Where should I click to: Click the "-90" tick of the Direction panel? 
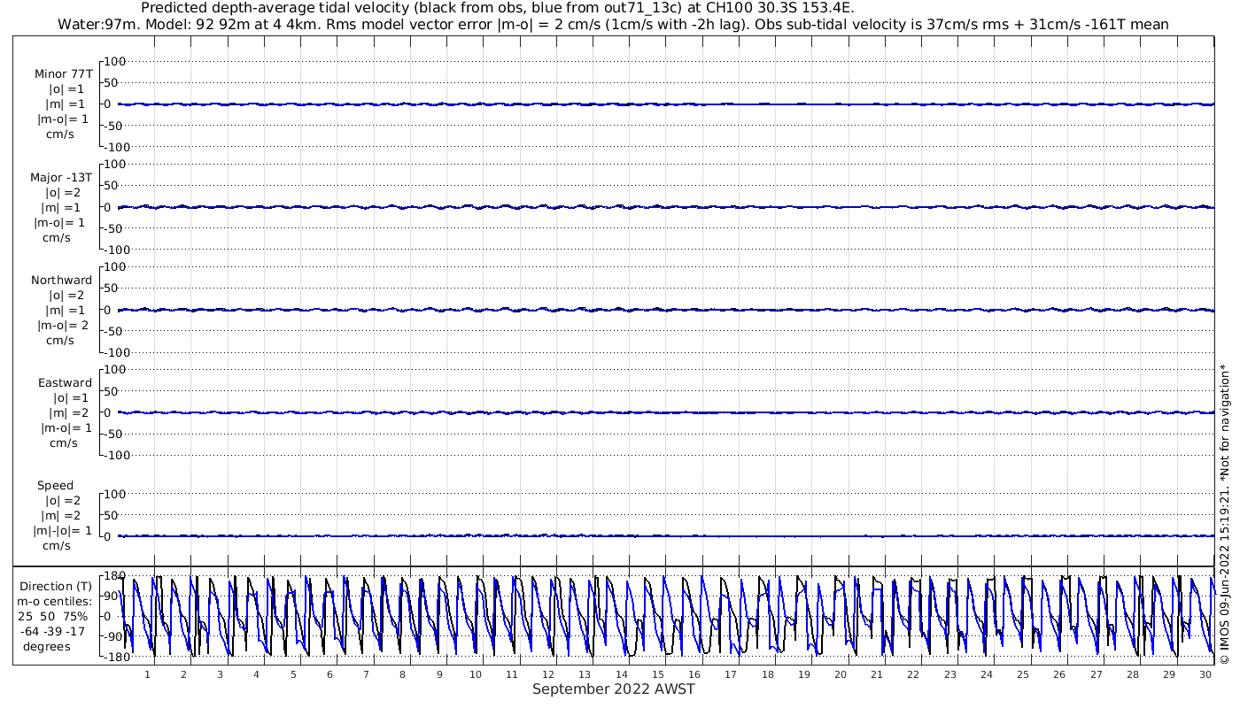pyautogui.click(x=112, y=636)
